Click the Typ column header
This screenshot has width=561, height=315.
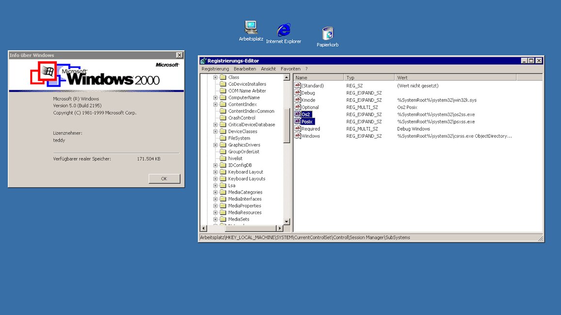pyautogui.click(x=369, y=78)
